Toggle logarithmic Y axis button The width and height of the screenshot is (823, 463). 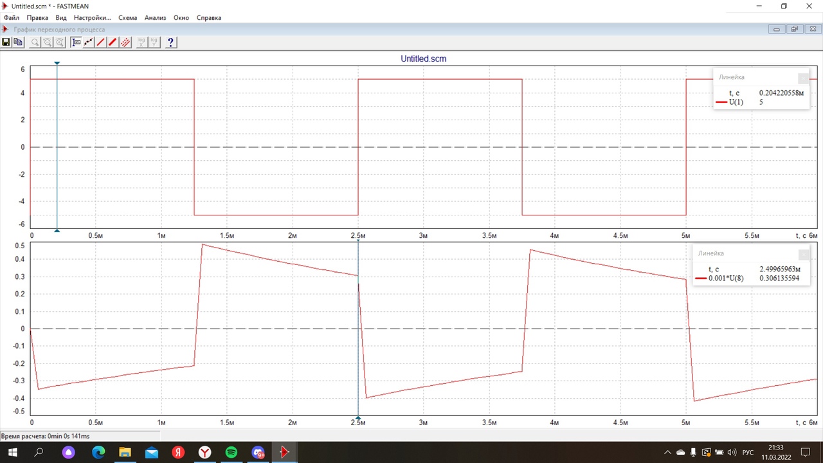pos(154,42)
